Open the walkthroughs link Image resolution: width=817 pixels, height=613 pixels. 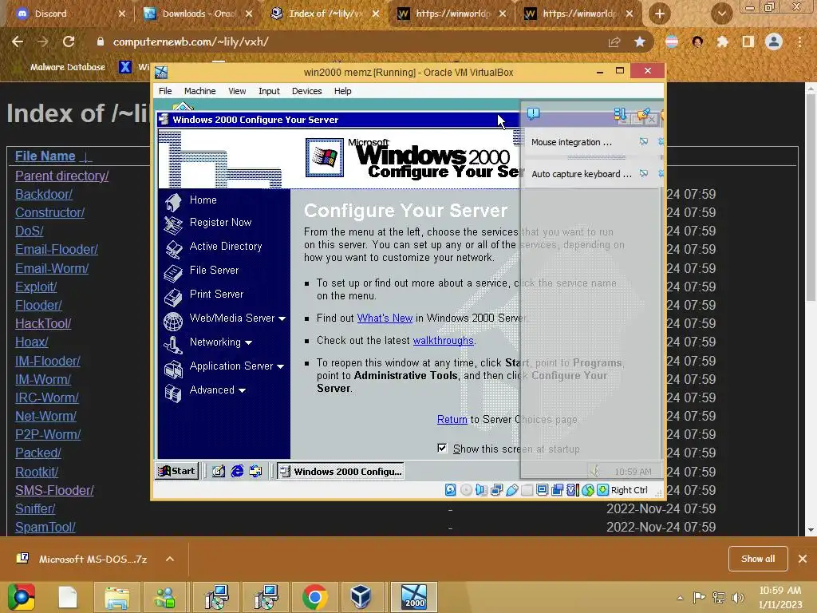(x=443, y=340)
